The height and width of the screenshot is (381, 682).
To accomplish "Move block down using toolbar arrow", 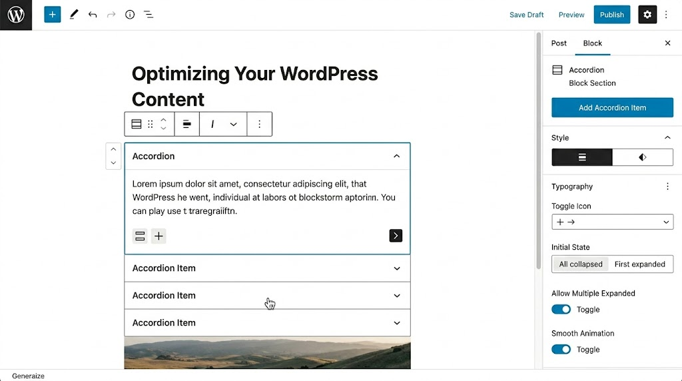I will pyautogui.click(x=163, y=129).
